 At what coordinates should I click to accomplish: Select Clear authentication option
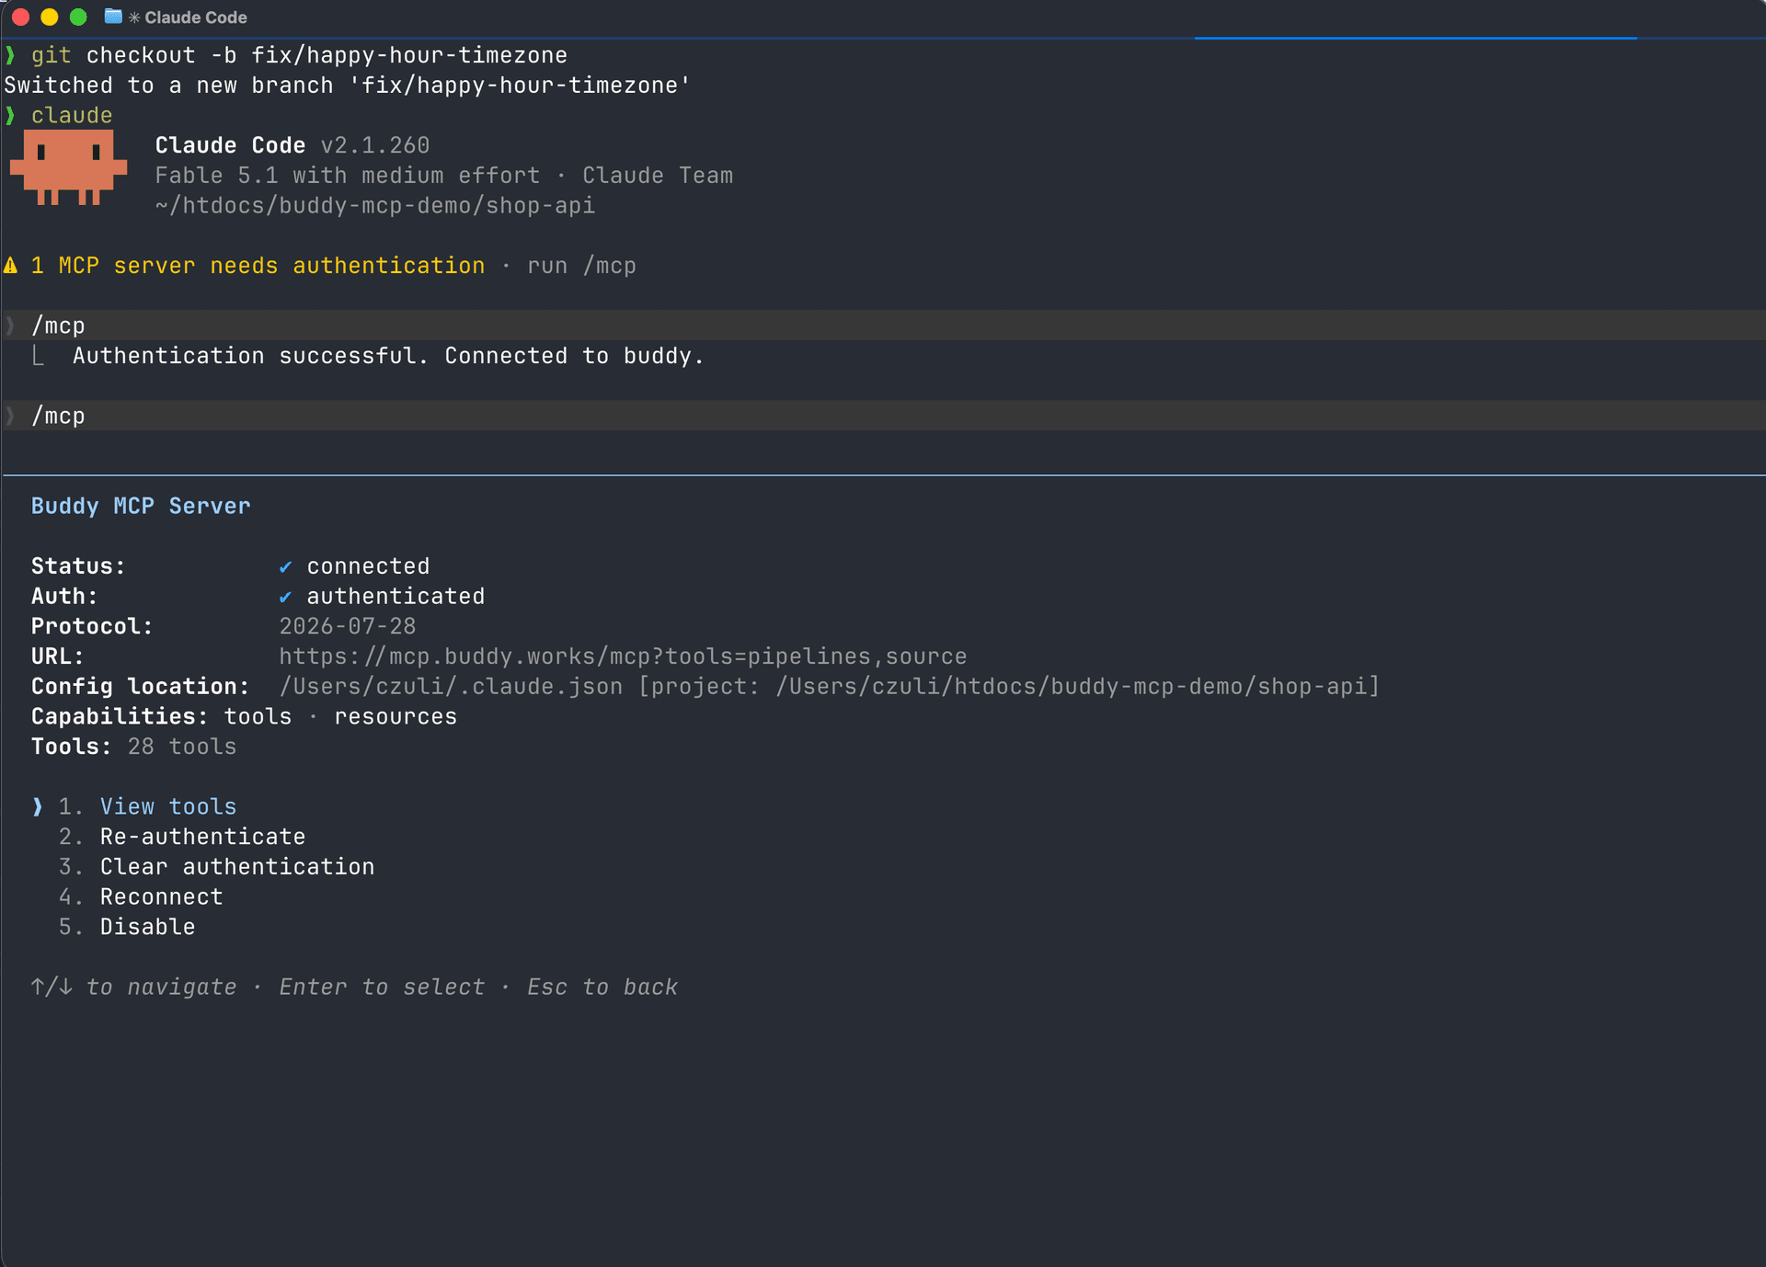tap(237, 867)
